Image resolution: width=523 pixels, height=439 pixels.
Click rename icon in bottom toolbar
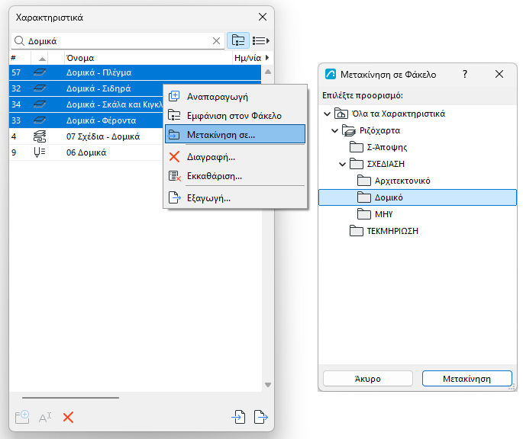(x=45, y=418)
